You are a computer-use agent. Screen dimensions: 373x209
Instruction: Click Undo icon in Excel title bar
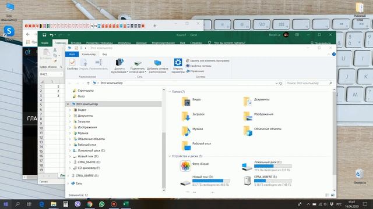[51, 35]
